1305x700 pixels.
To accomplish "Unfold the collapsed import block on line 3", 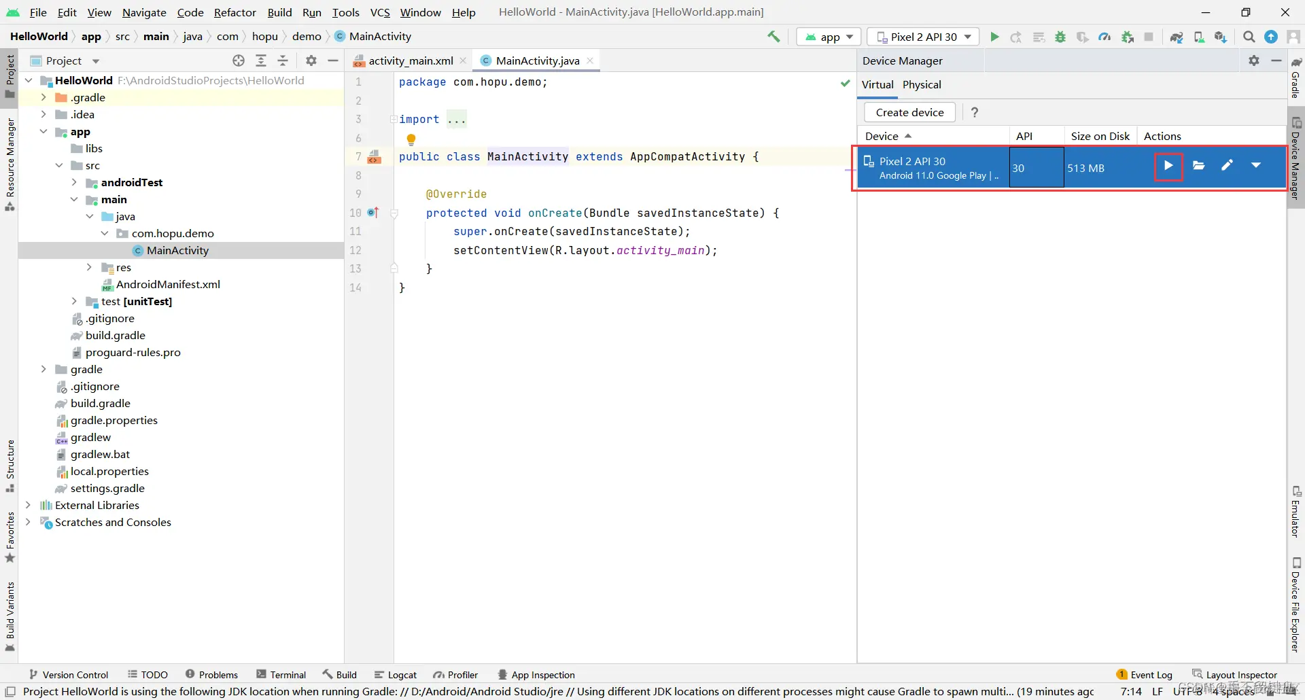I will [x=394, y=120].
